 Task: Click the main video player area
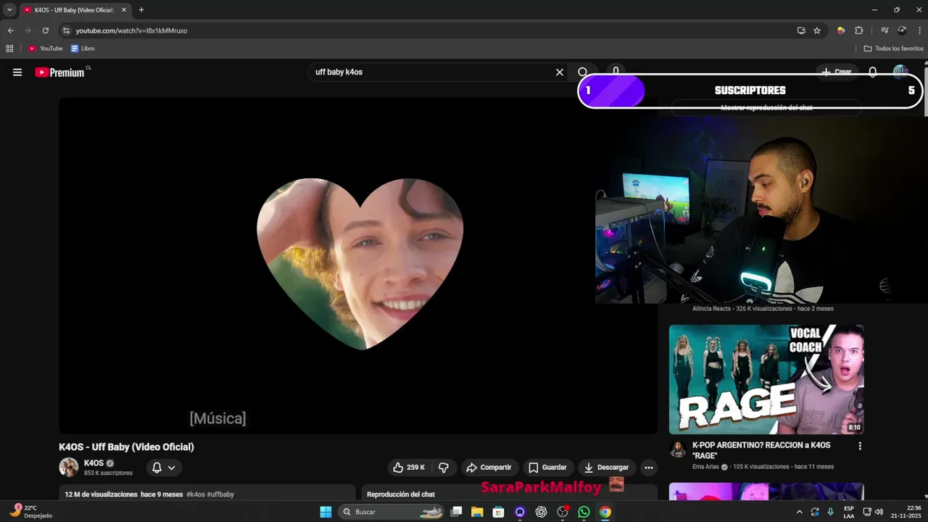[358, 265]
